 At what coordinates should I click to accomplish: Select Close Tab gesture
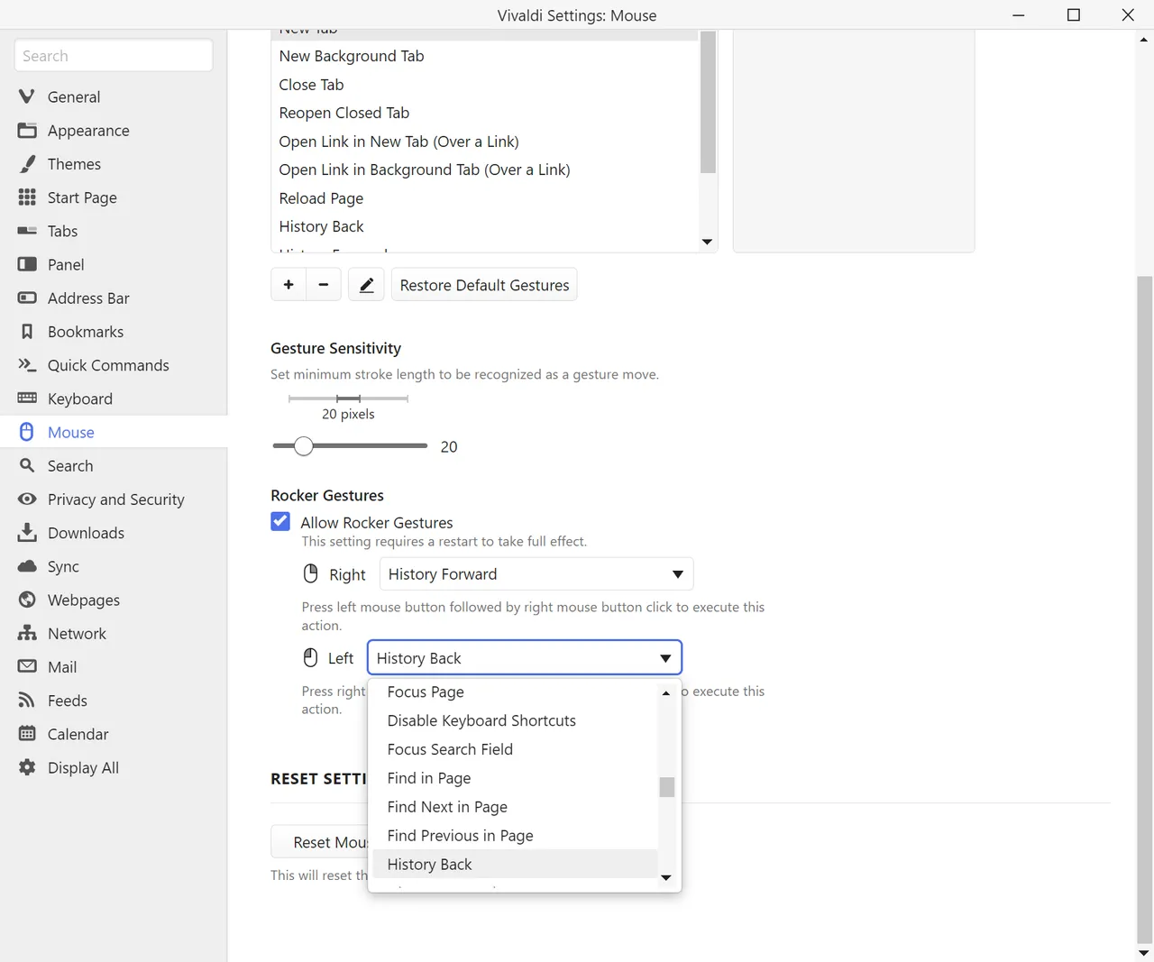click(x=485, y=85)
